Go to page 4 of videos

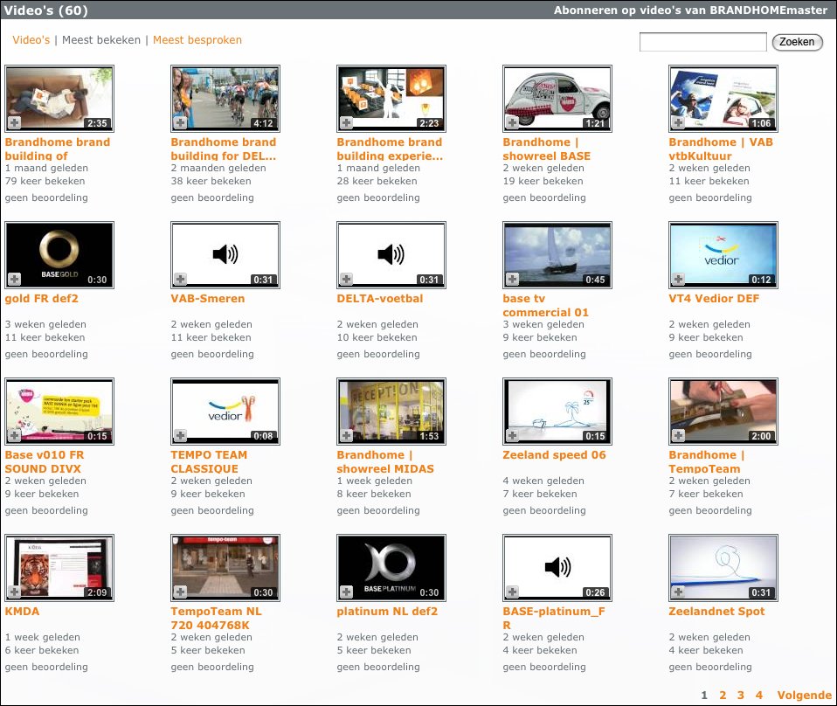(x=758, y=696)
